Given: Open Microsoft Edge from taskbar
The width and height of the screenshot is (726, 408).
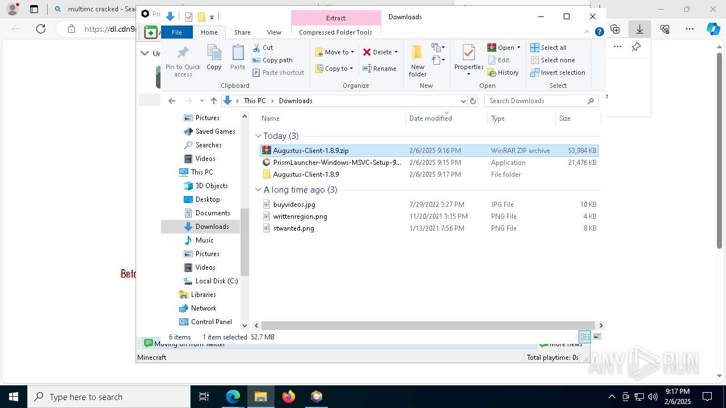Looking at the screenshot, I should coord(233,397).
